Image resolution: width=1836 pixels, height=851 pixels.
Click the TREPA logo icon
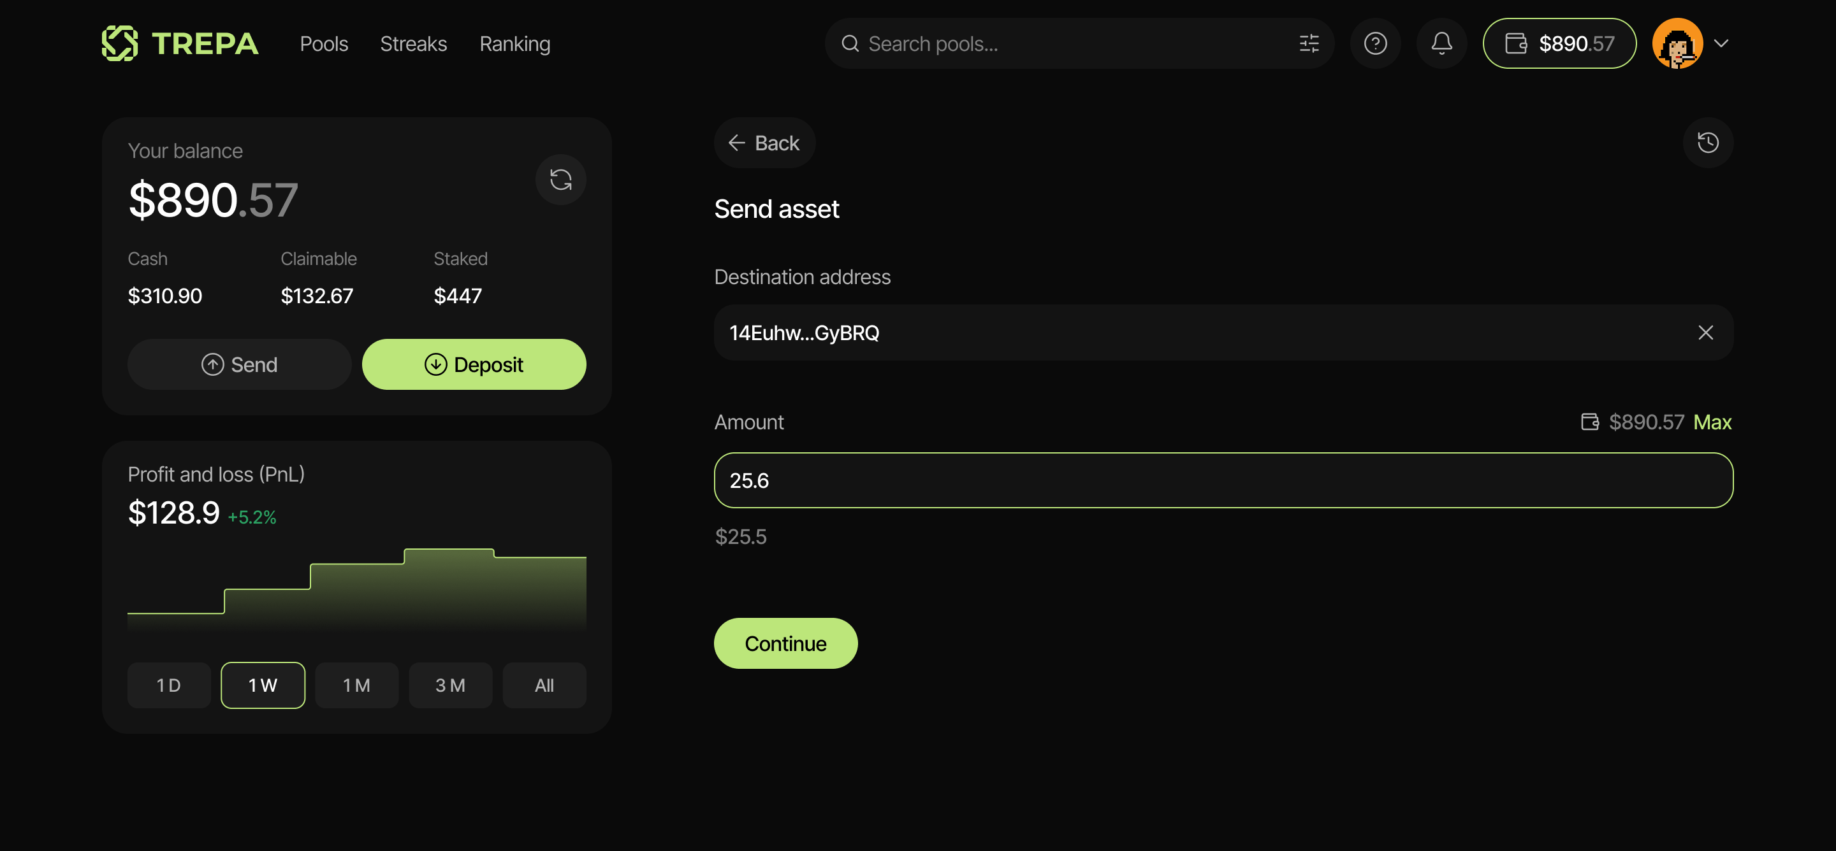120,43
